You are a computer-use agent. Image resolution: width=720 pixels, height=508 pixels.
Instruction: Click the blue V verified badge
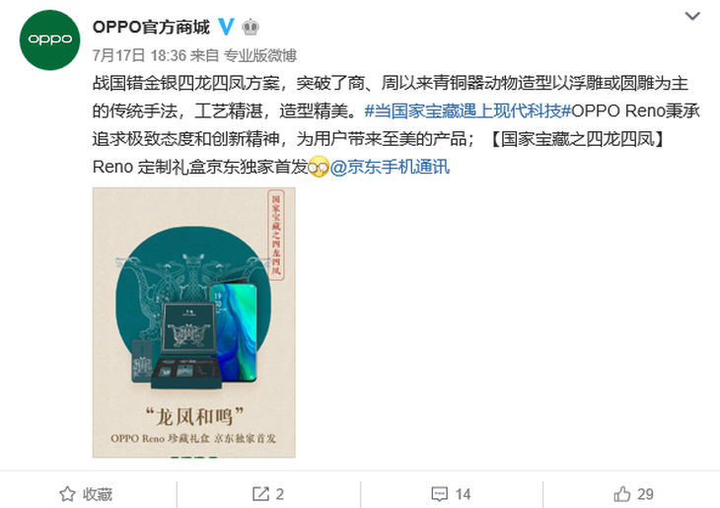pos(226,27)
